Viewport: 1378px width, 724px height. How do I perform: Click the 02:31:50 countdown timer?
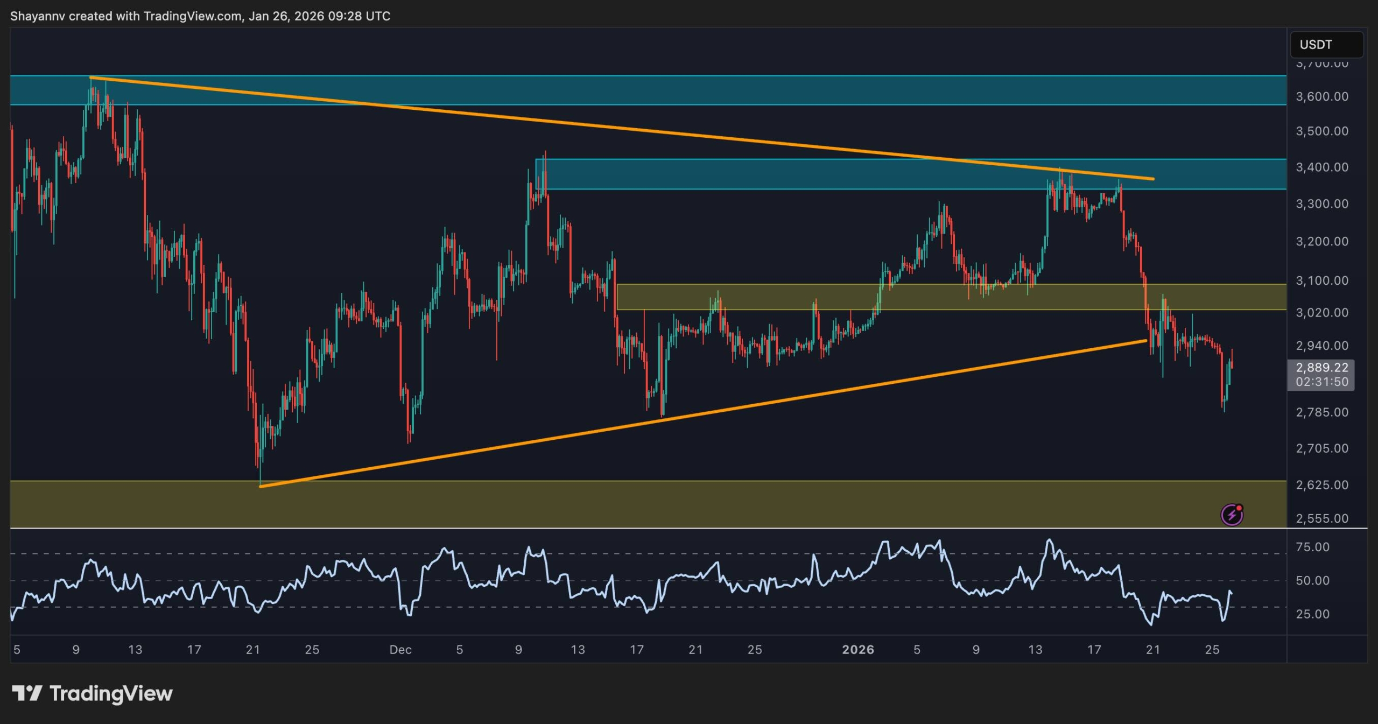click(x=1321, y=382)
